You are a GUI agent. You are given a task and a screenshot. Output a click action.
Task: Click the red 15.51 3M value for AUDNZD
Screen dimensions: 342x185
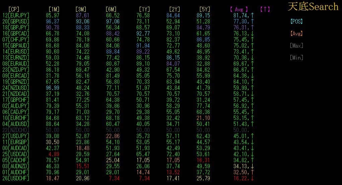(83, 166)
